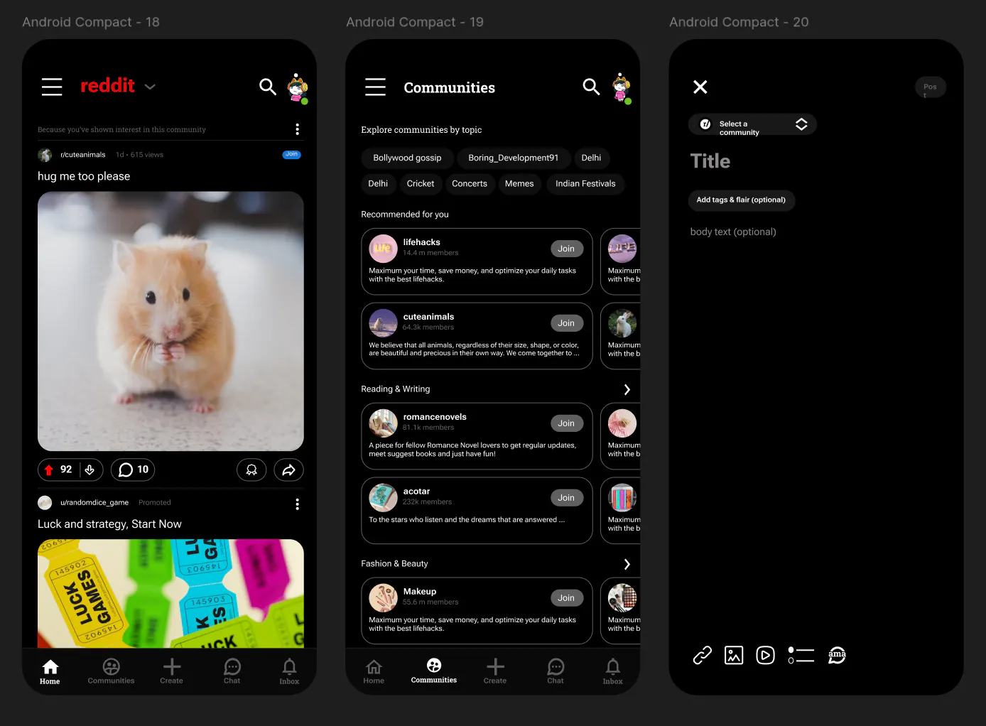
Task: Select Boring_Development91 topic chip
Action: click(513, 158)
